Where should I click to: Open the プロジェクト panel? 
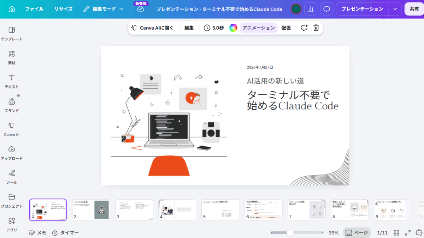pos(12,201)
